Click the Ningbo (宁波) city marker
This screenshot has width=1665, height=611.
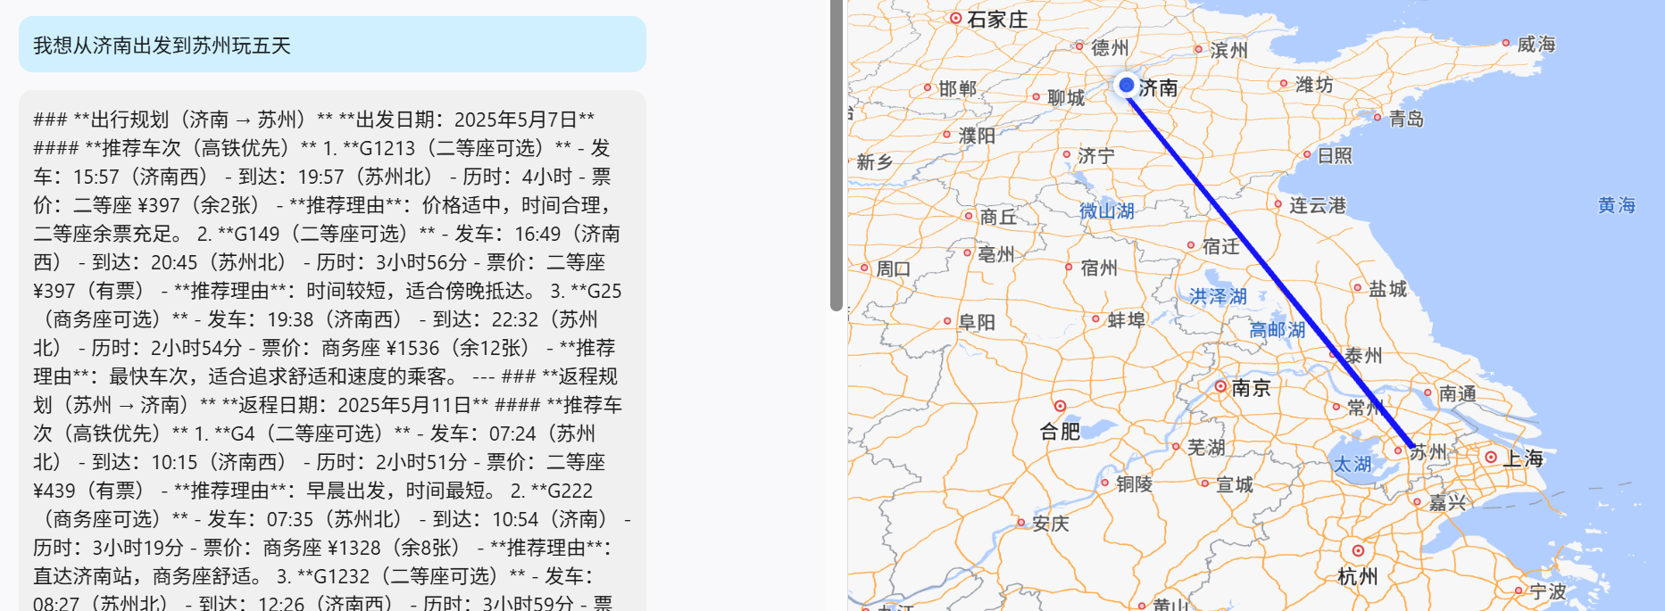(1518, 590)
